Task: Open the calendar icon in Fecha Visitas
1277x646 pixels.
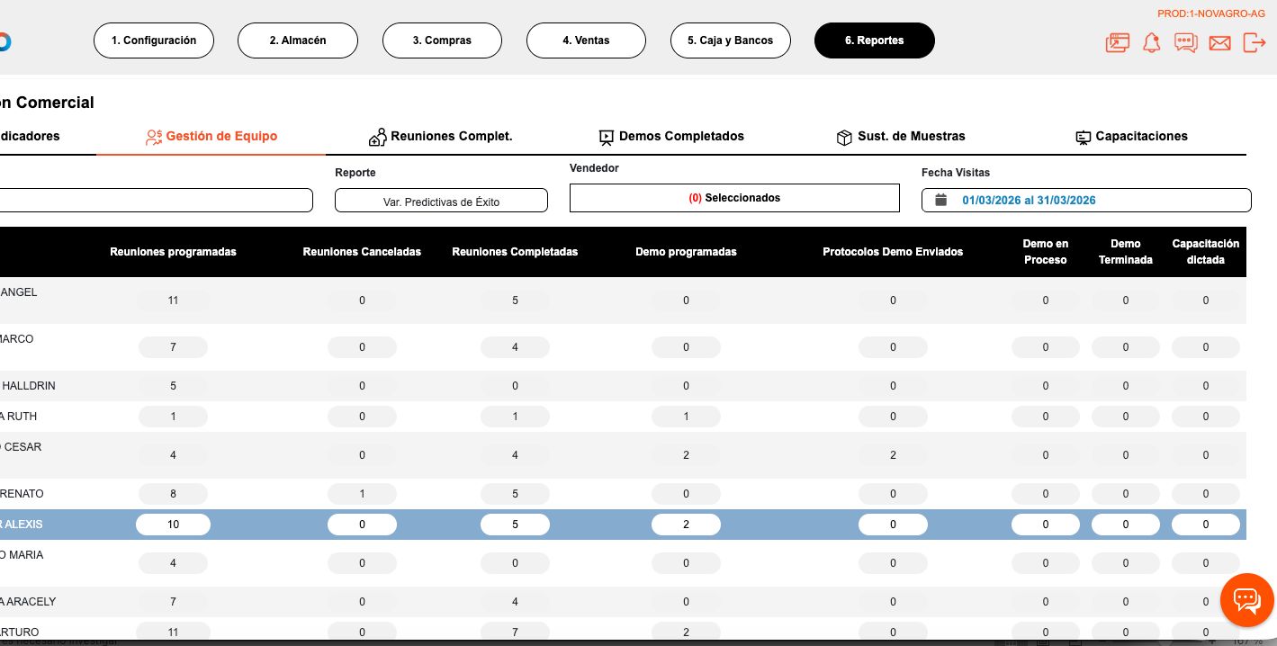Action: [x=940, y=200]
